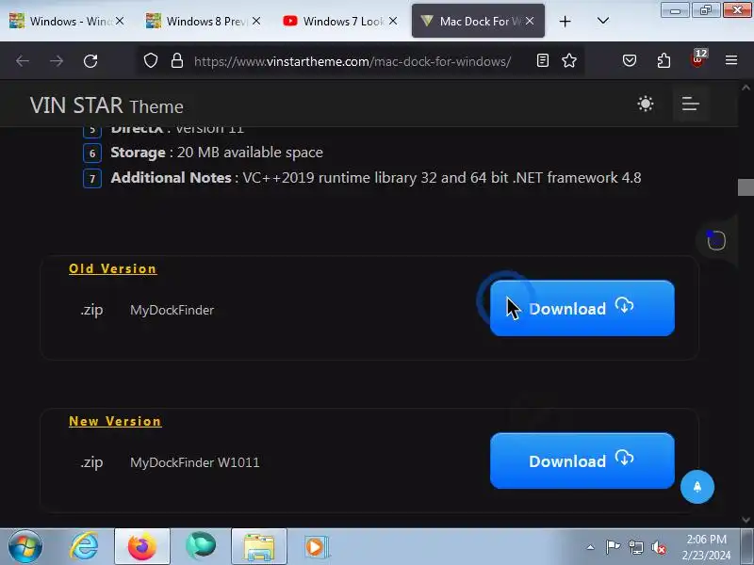Click the scroll-to-top rocket button

point(697,487)
